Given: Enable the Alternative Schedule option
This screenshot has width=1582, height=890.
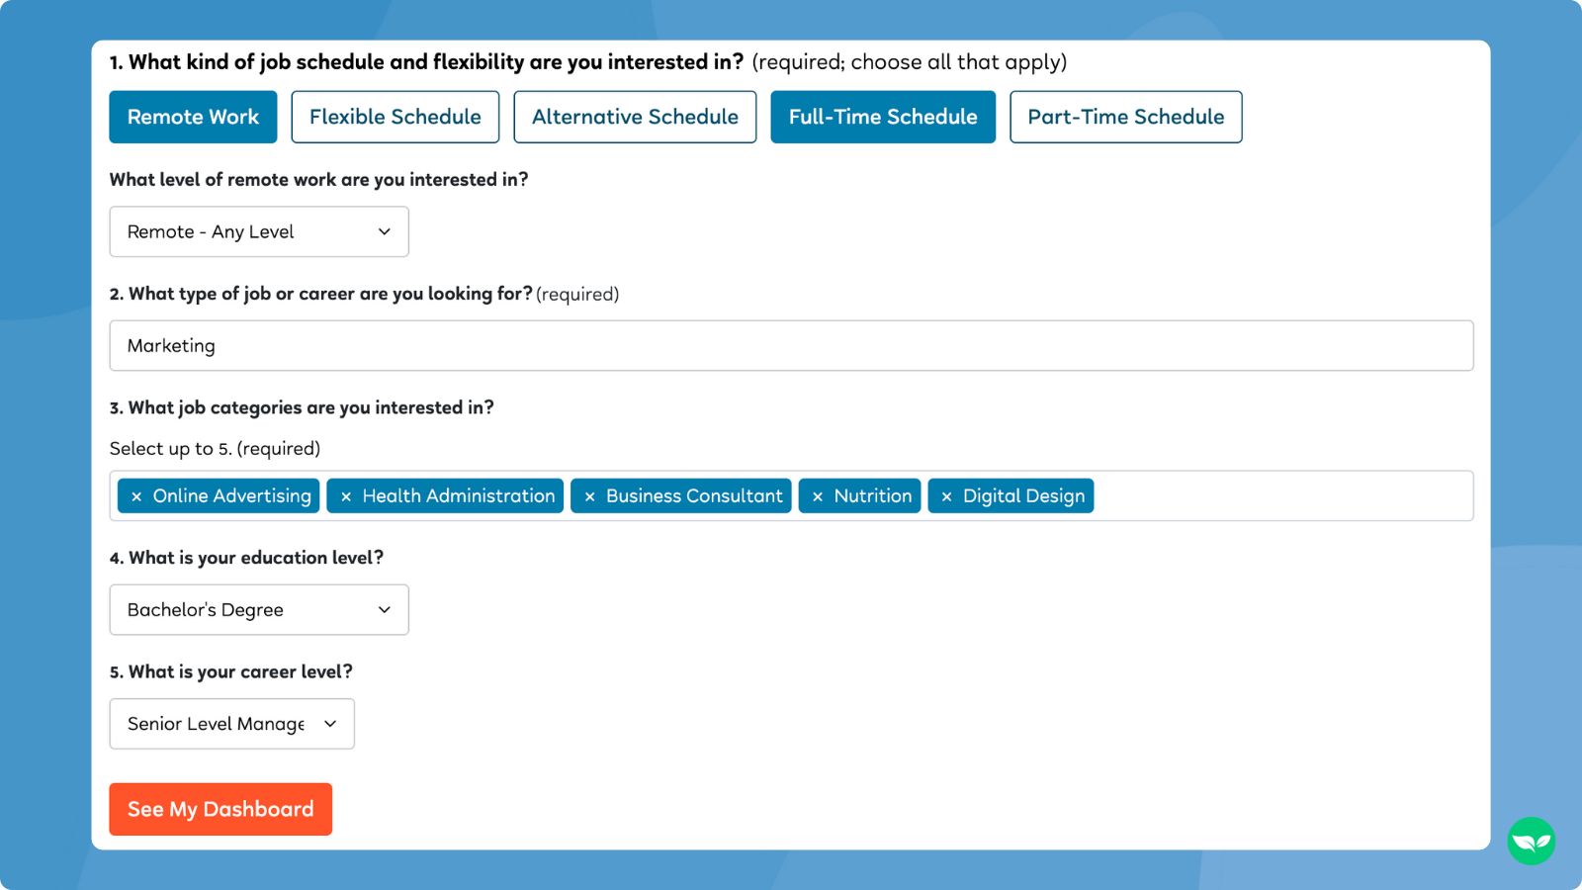Looking at the screenshot, I should (634, 117).
